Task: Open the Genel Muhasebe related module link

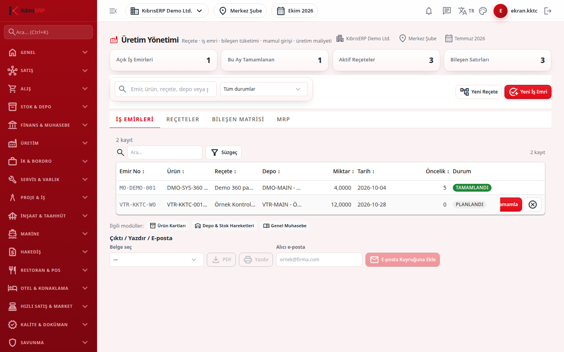Action: (285, 226)
